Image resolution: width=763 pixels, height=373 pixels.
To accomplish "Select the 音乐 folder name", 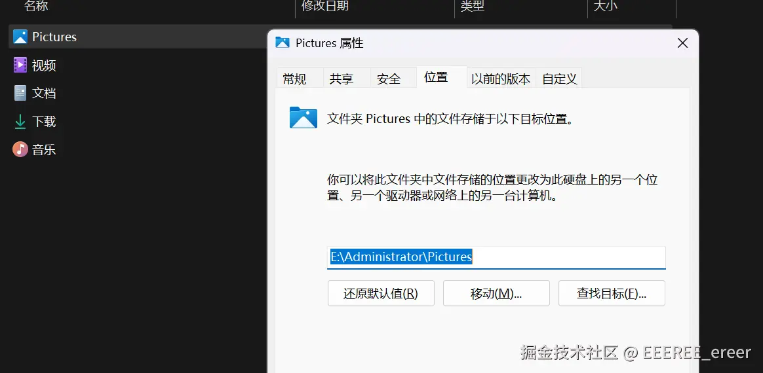I will (x=44, y=149).
